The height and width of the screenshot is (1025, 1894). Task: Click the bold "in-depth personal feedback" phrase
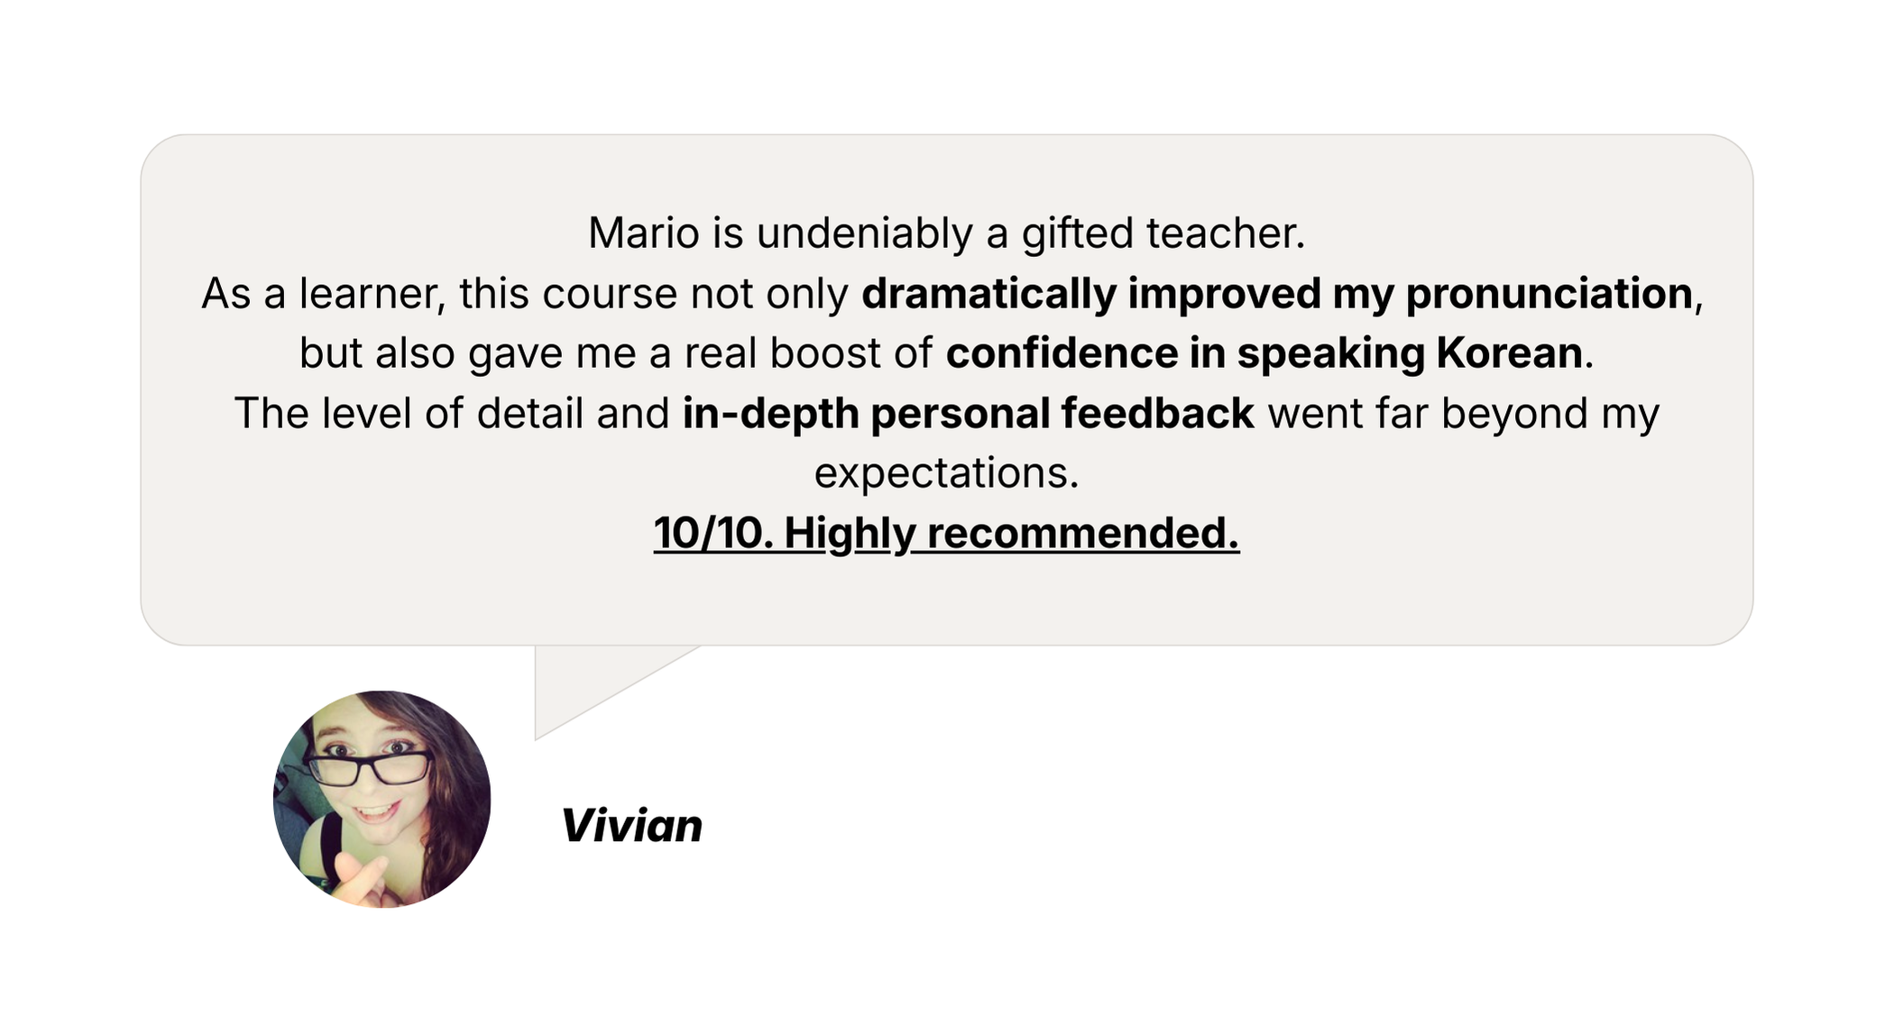tap(968, 414)
